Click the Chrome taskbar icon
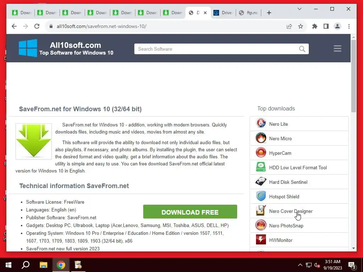Viewport: 363px width, 272px height. click(x=61, y=265)
